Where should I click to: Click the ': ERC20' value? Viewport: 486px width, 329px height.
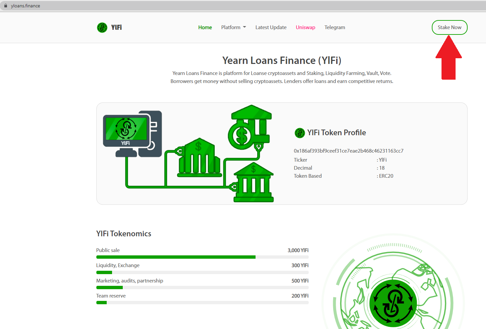tap(385, 176)
